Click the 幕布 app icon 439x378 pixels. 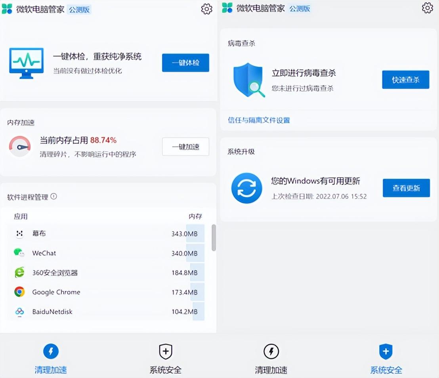point(19,233)
